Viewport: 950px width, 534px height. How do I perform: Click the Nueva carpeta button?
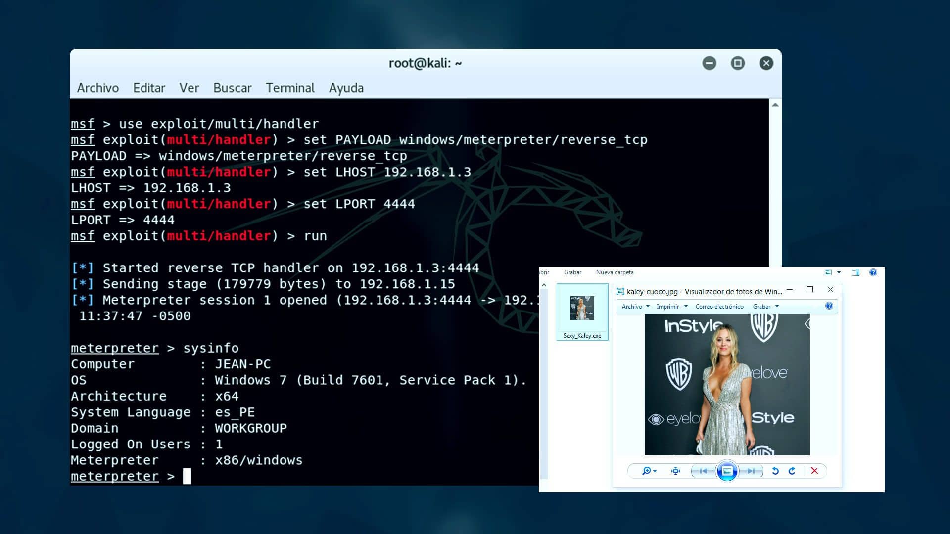coord(615,272)
